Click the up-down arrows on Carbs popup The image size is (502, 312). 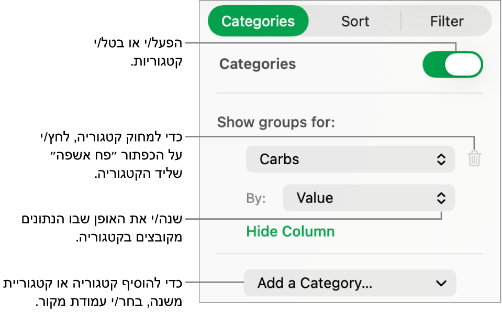point(441,159)
